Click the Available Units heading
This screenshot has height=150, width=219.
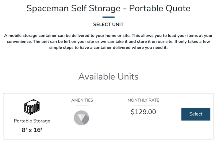click(x=108, y=77)
